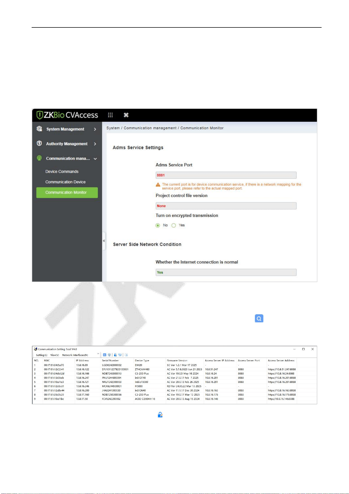Expand Authority Management with its chevron
Viewport: 349px width, 494px height.
pyautogui.click(x=95, y=144)
